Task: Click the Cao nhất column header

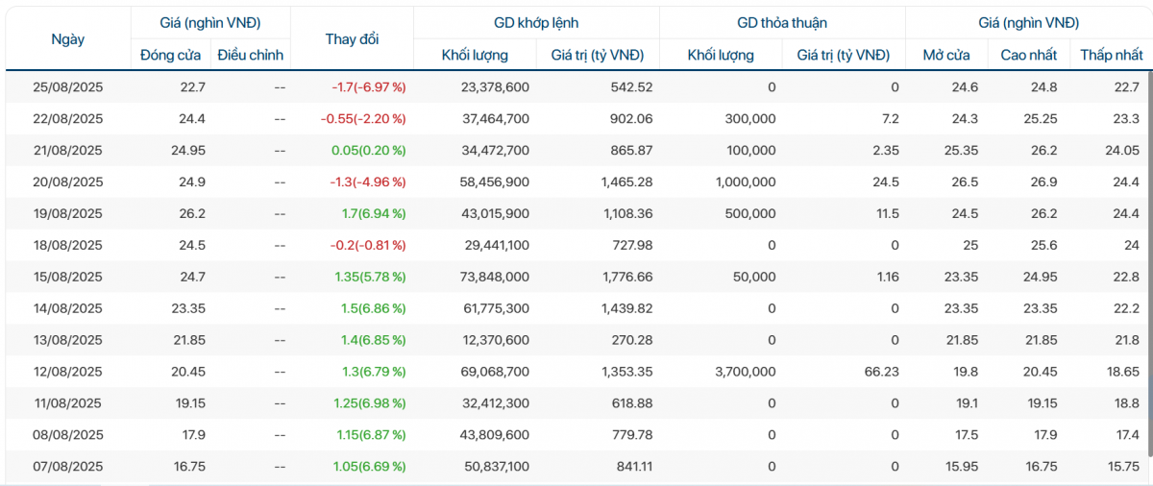Action: point(1027,55)
